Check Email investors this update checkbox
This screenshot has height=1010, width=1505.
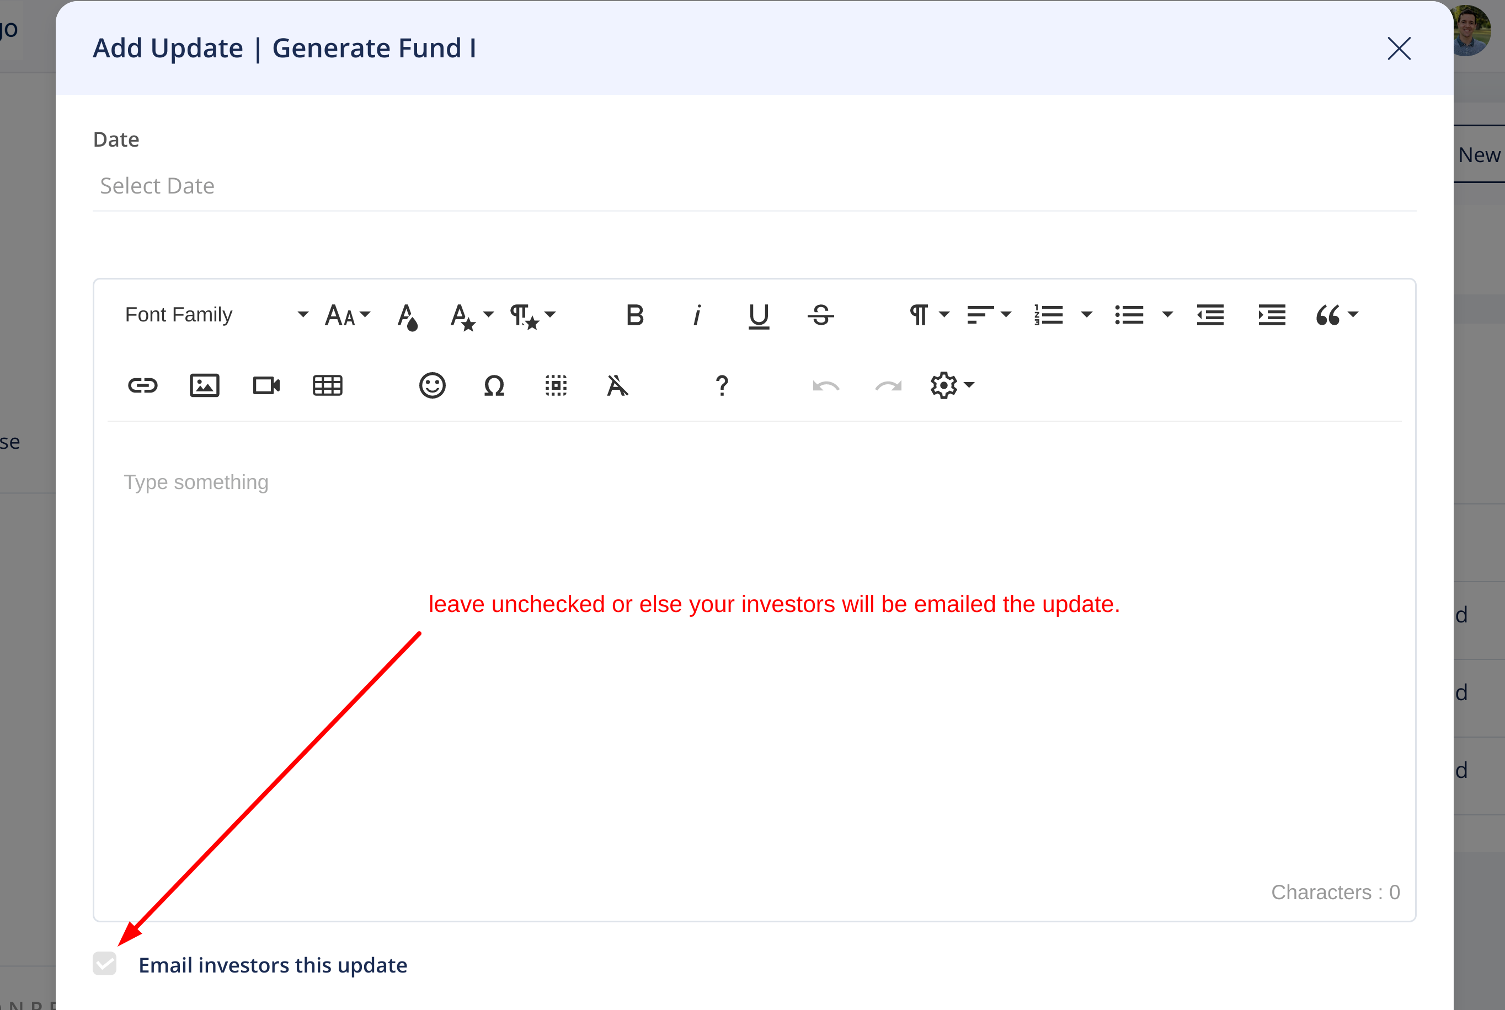[x=104, y=964]
